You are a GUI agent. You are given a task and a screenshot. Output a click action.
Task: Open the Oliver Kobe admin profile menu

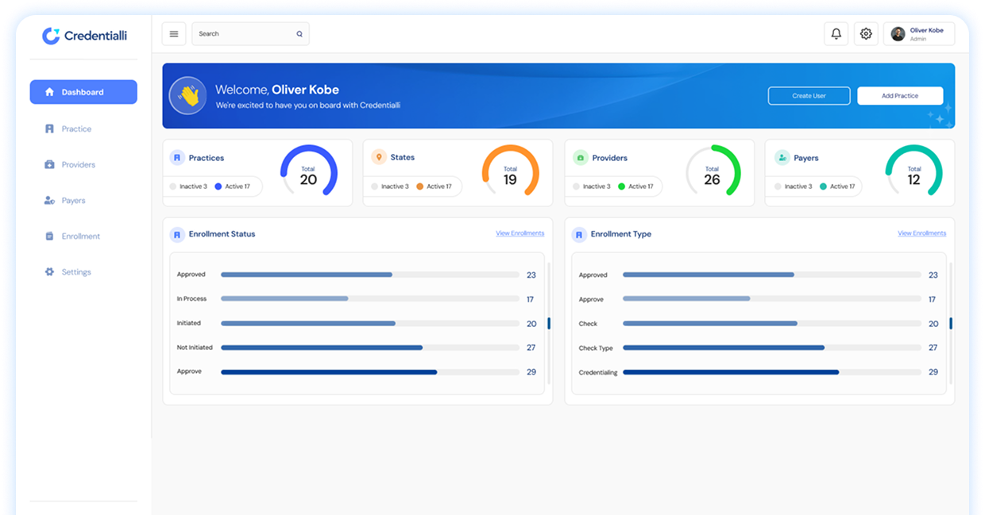pos(918,33)
